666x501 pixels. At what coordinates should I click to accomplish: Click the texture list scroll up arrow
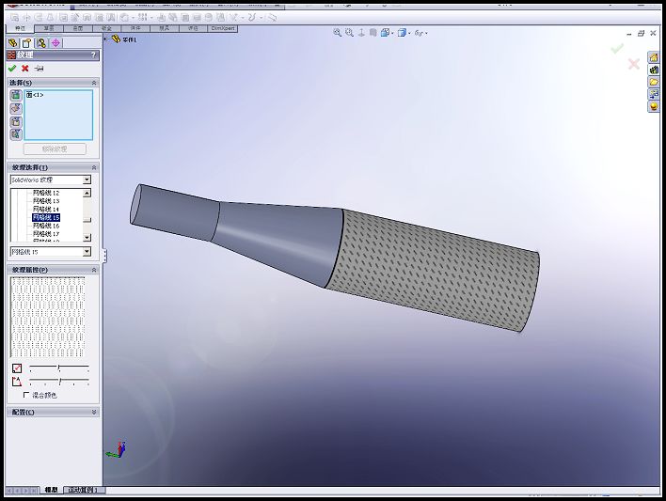(x=87, y=194)
